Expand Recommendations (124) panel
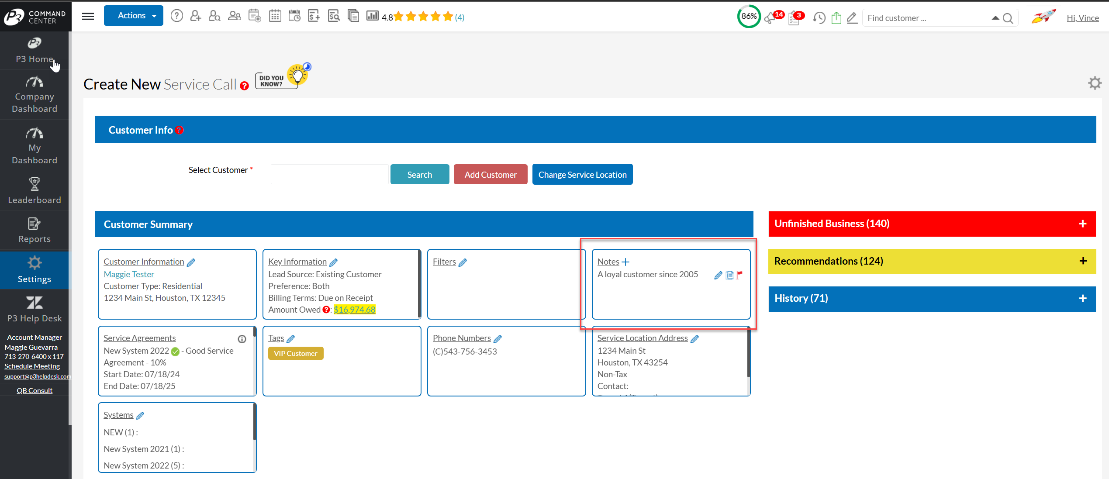Image resolution: width=1109 pixels, height=479 pixels. click(x=1083, y=261)
